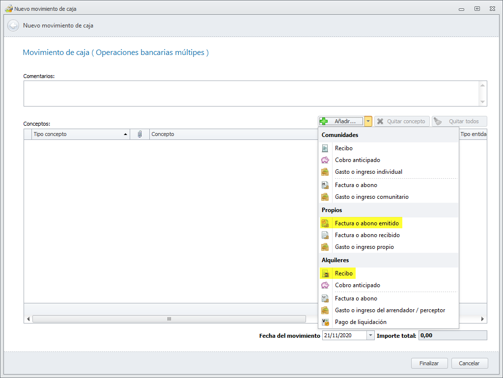The width and height of the screenshot is (503, 378).
Task: Click the horizontal scrollbar thumb
Action: click(169, 319)
